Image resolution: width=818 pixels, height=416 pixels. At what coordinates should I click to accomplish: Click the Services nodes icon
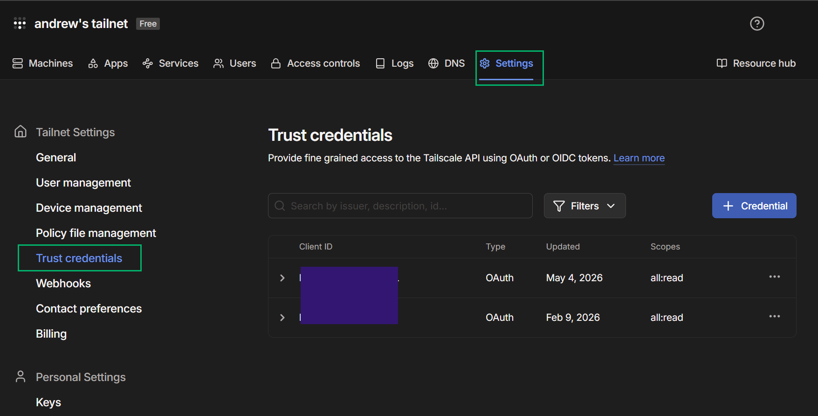coord(148,63)
